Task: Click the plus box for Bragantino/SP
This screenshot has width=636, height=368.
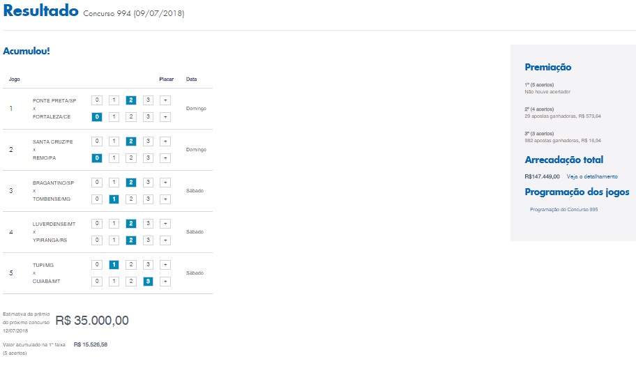Action: tap(165, 183)
